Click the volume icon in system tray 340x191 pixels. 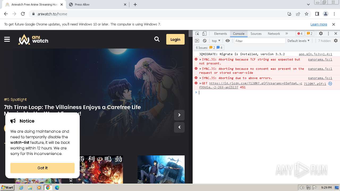pyautogui.click(x=302, y=188)
